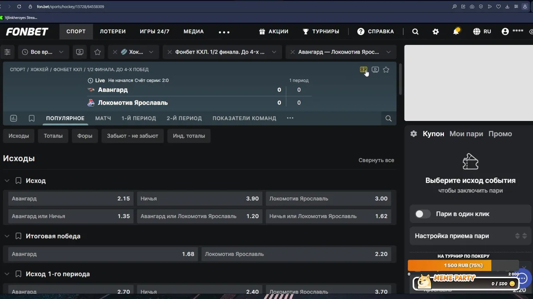The width and height of the screenshot is (533, 299).
Task: Click browser heart bookmarks icon
Action: pyautogui.click(x=498, y=7)
